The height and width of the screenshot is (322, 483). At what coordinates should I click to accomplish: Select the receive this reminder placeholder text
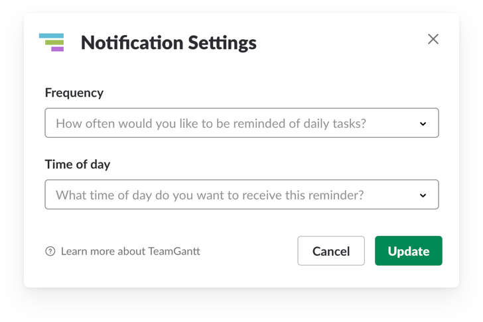210,195
